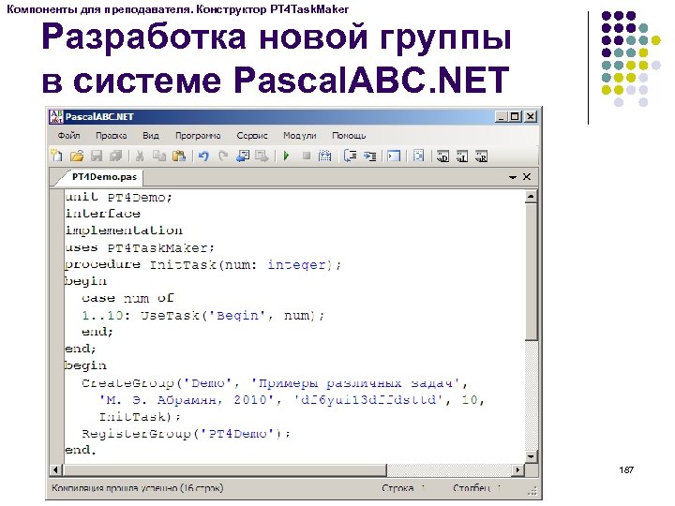Click the window resize grip corner
Screen dimensions: 675x506
[x=532, y=490]
